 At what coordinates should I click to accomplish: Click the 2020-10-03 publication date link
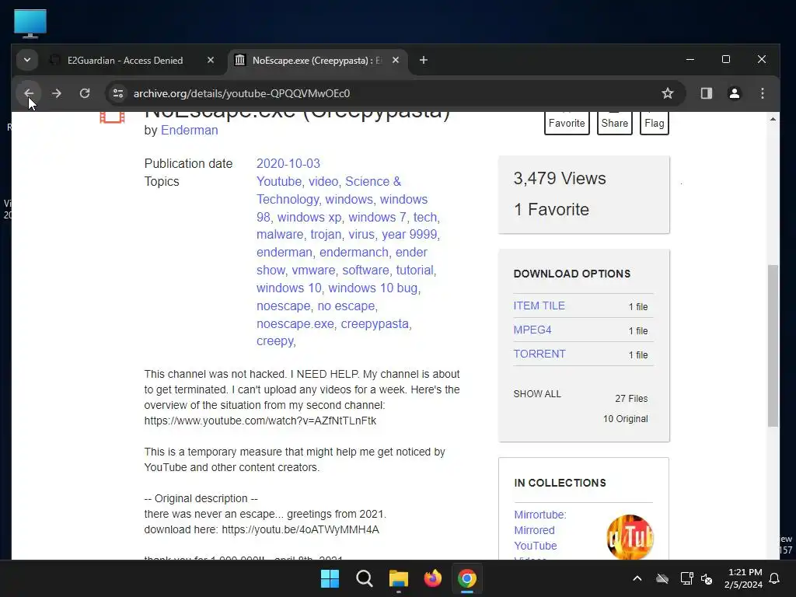[288, 163]
